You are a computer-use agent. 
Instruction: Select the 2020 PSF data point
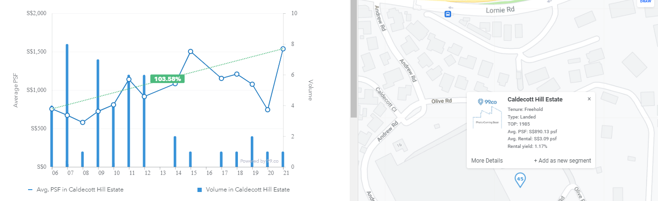(x=267, y=110)
